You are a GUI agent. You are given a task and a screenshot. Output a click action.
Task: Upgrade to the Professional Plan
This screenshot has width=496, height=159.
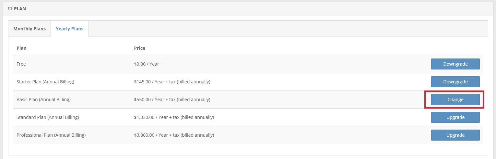[455, 135]
